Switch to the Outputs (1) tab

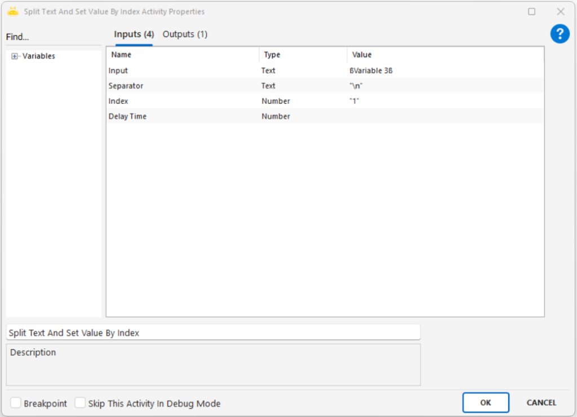coord(185,34)
